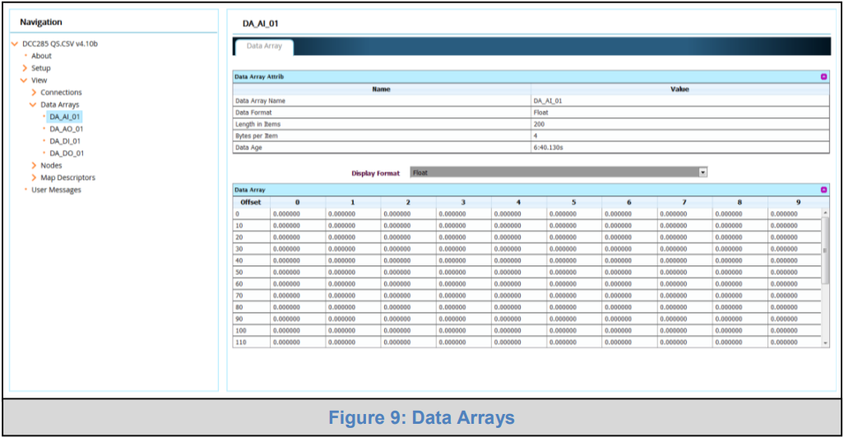Screen dimensions: 844x437
Task: Click the Data Age value 6:40.130s
Action: click(548, 147)
